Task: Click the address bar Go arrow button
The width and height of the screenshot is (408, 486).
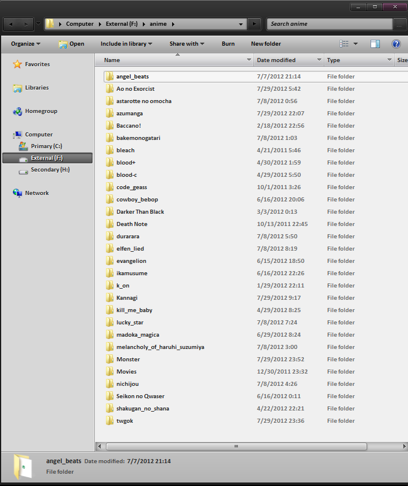Action: (255, 24)
